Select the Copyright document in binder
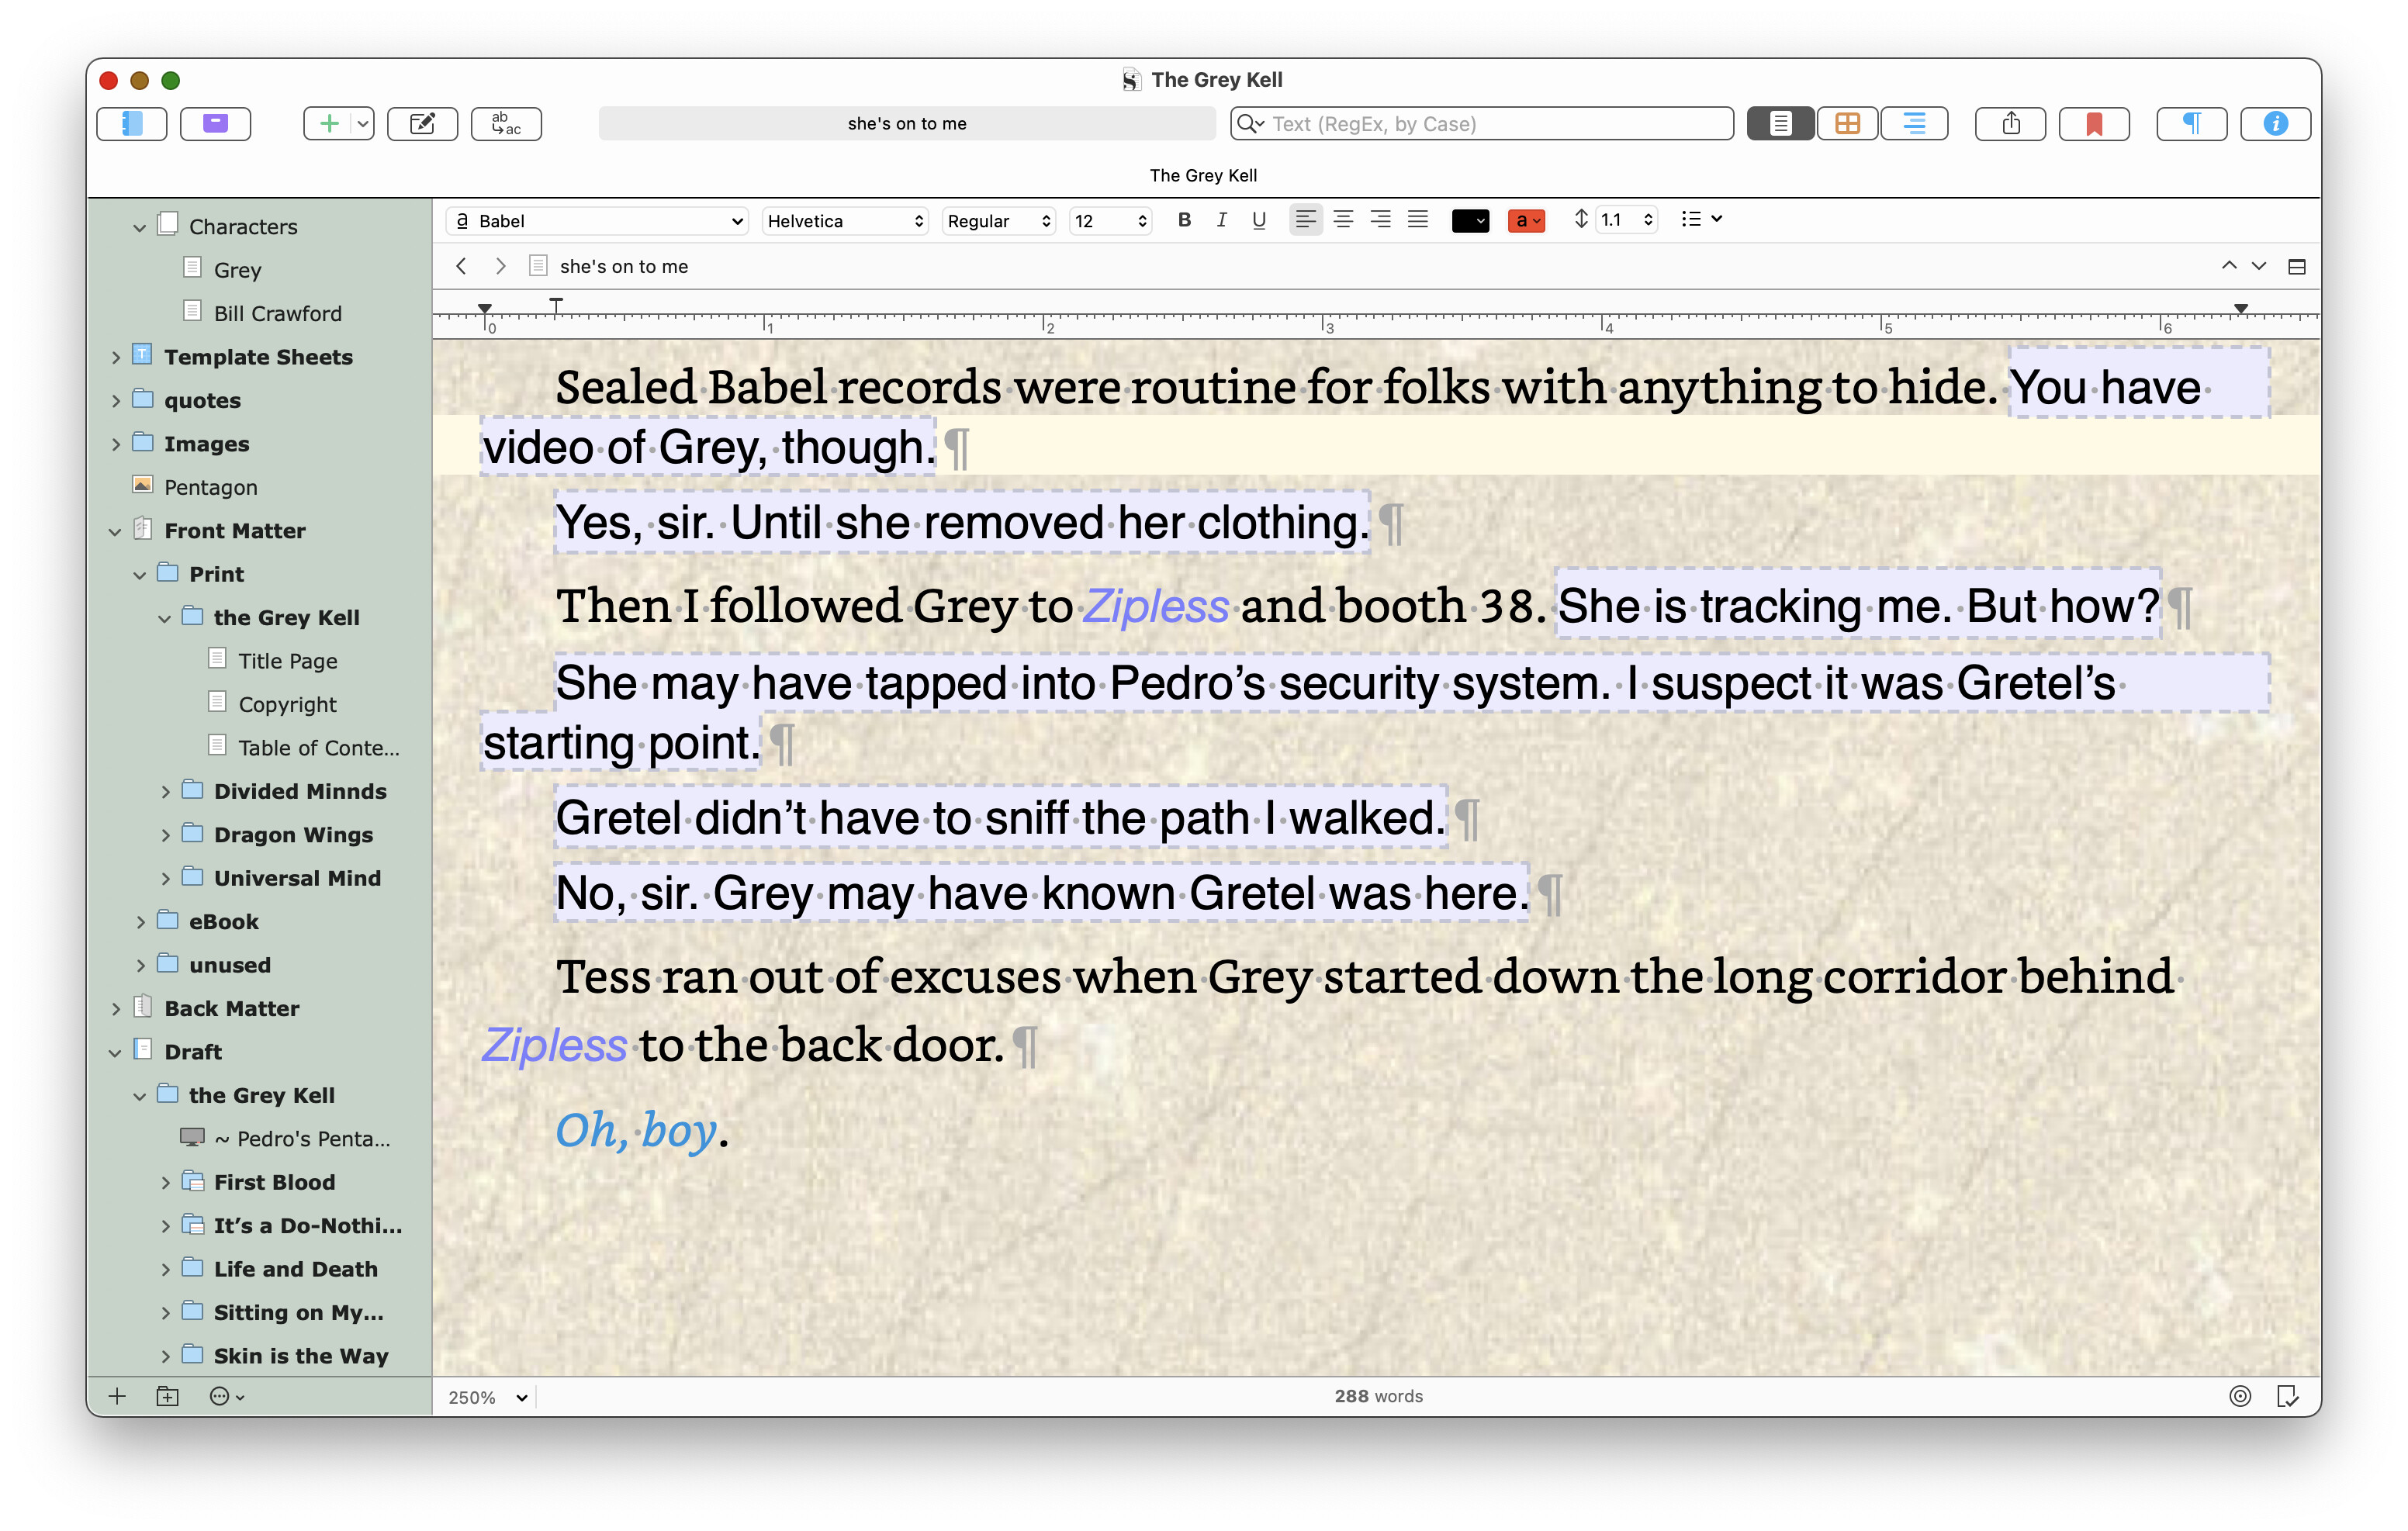Viewport: 2408px width, 1531px height. pos(287,704)
